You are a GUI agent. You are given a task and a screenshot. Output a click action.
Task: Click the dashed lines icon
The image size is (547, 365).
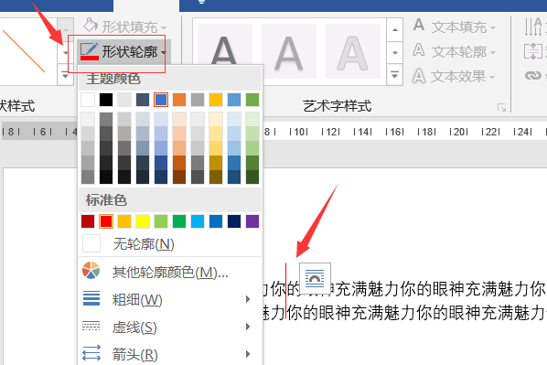coord(91,326)
